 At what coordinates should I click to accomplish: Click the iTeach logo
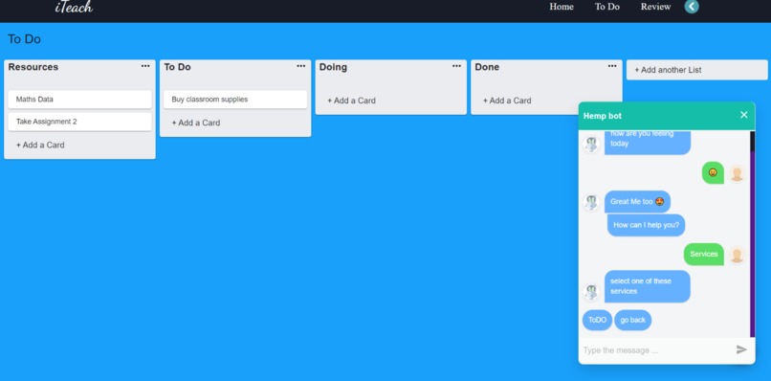pyautogui.click(x=74, y=7)
